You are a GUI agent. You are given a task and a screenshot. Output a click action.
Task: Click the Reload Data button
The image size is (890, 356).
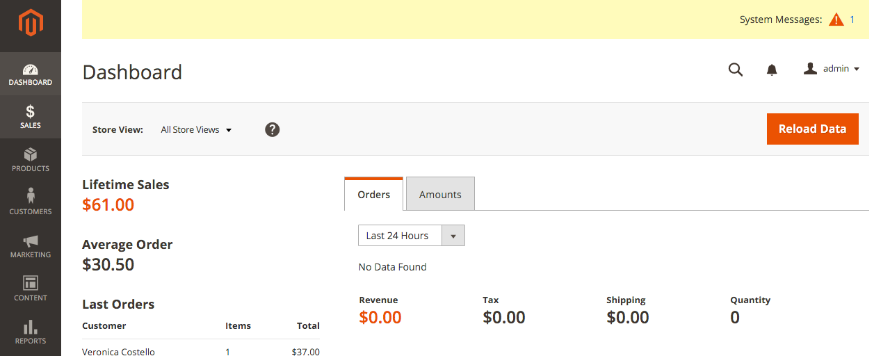[x=813, y=129]
